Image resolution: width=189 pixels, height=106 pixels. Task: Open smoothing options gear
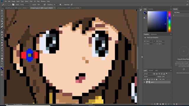(x=60, y=5)
